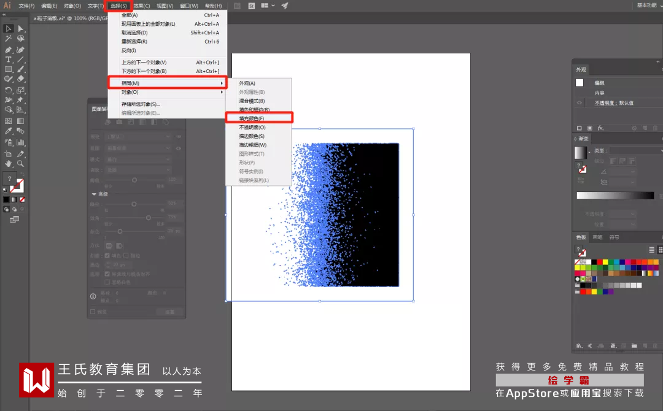This screenshot has width=663, height=411.
Task: Click the Add New Effect fx icon
Action: [x=600, y=128]
